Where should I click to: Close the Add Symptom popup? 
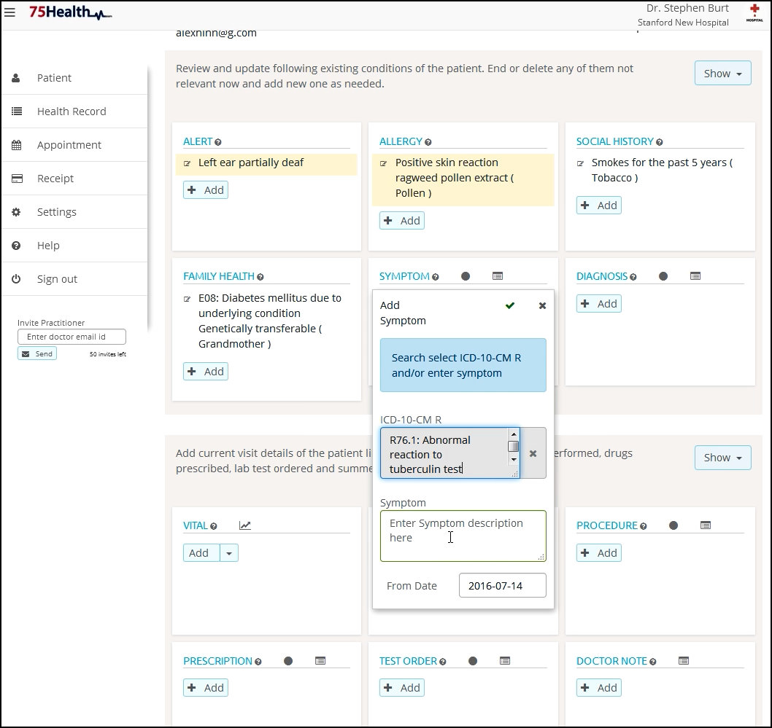542,305
